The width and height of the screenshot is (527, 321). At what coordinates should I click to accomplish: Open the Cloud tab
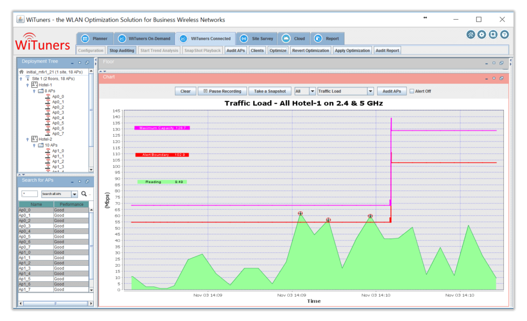coord(294,39)
